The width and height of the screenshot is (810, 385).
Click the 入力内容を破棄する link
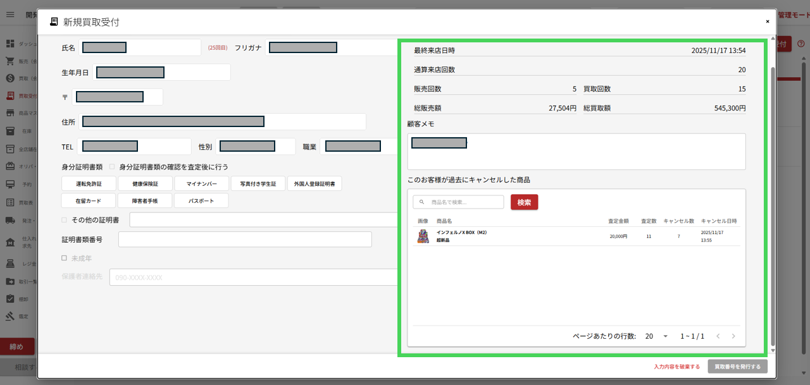coord(676,367)
